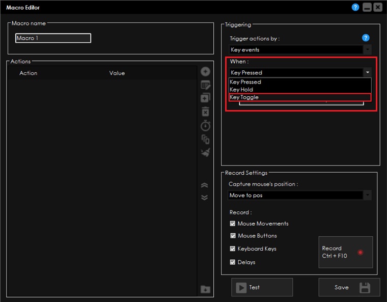387x302 pixels.
Task: Click the Keyboard Keys label text
Action: click(257, 249)
